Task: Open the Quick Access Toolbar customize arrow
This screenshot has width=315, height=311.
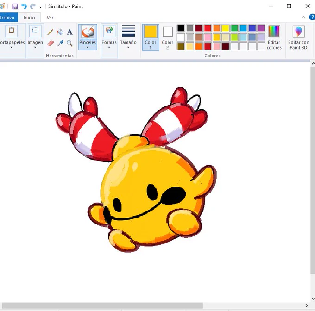Action: pyautogui.click(x=40, y=7)
